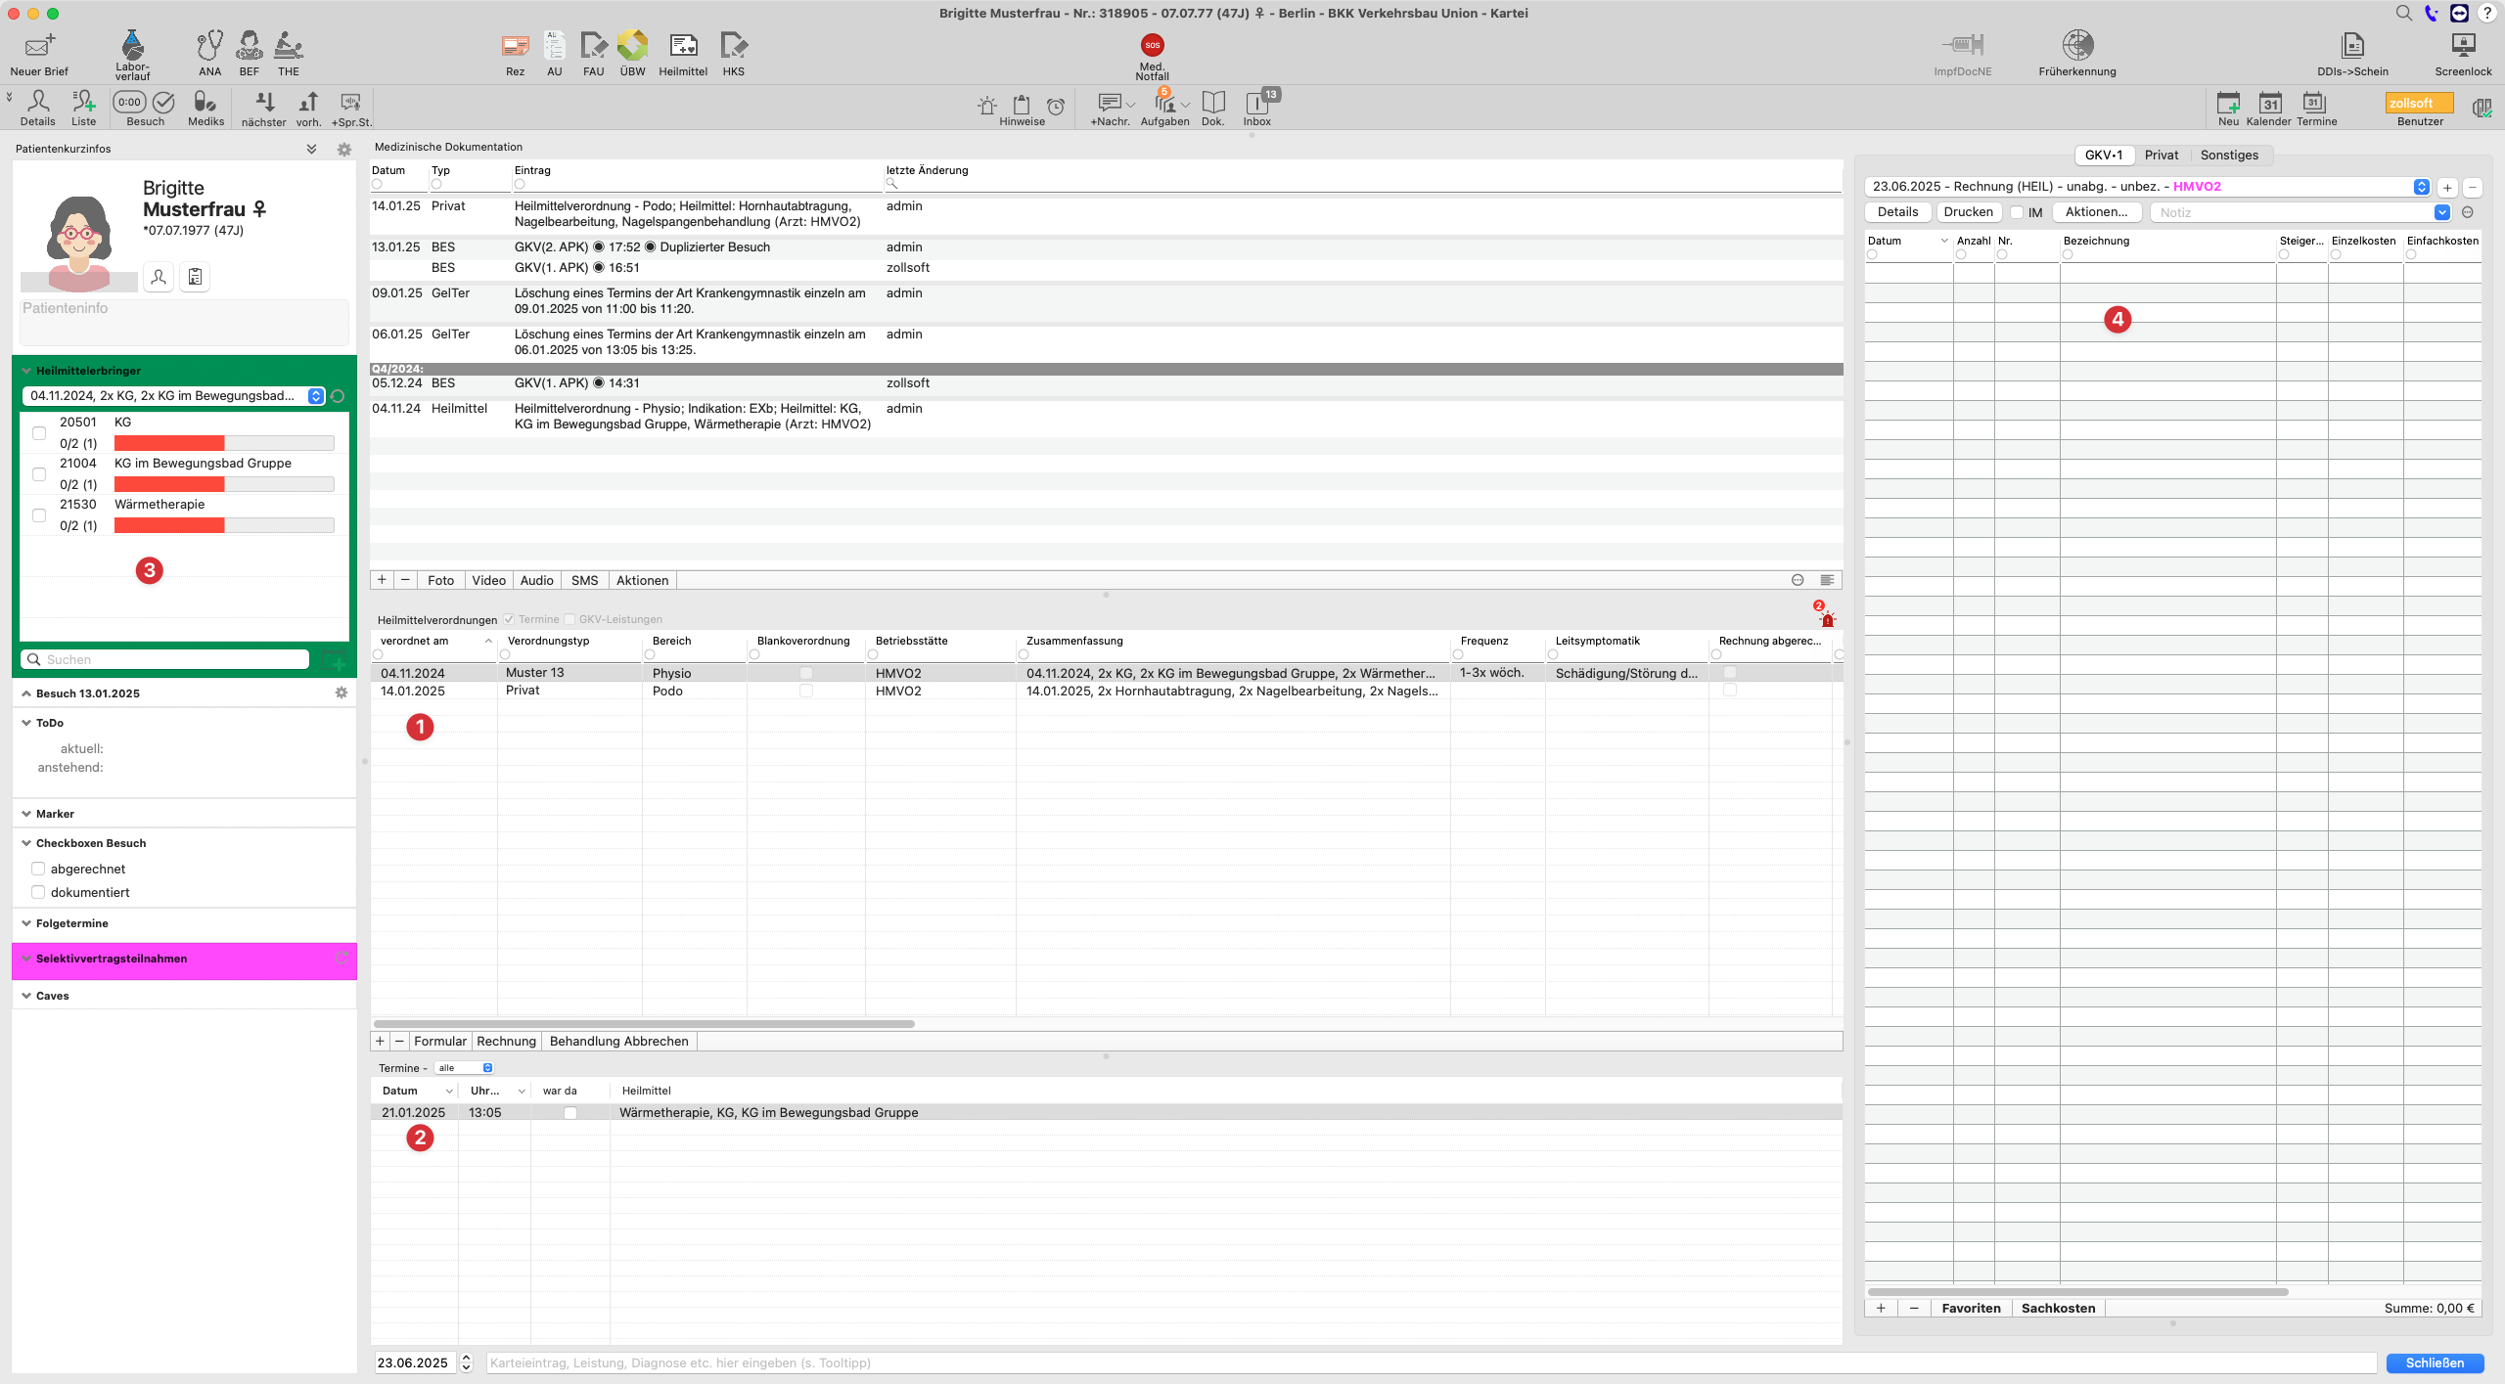Open the Rechnung selection dropdown

click(2421, 187)
